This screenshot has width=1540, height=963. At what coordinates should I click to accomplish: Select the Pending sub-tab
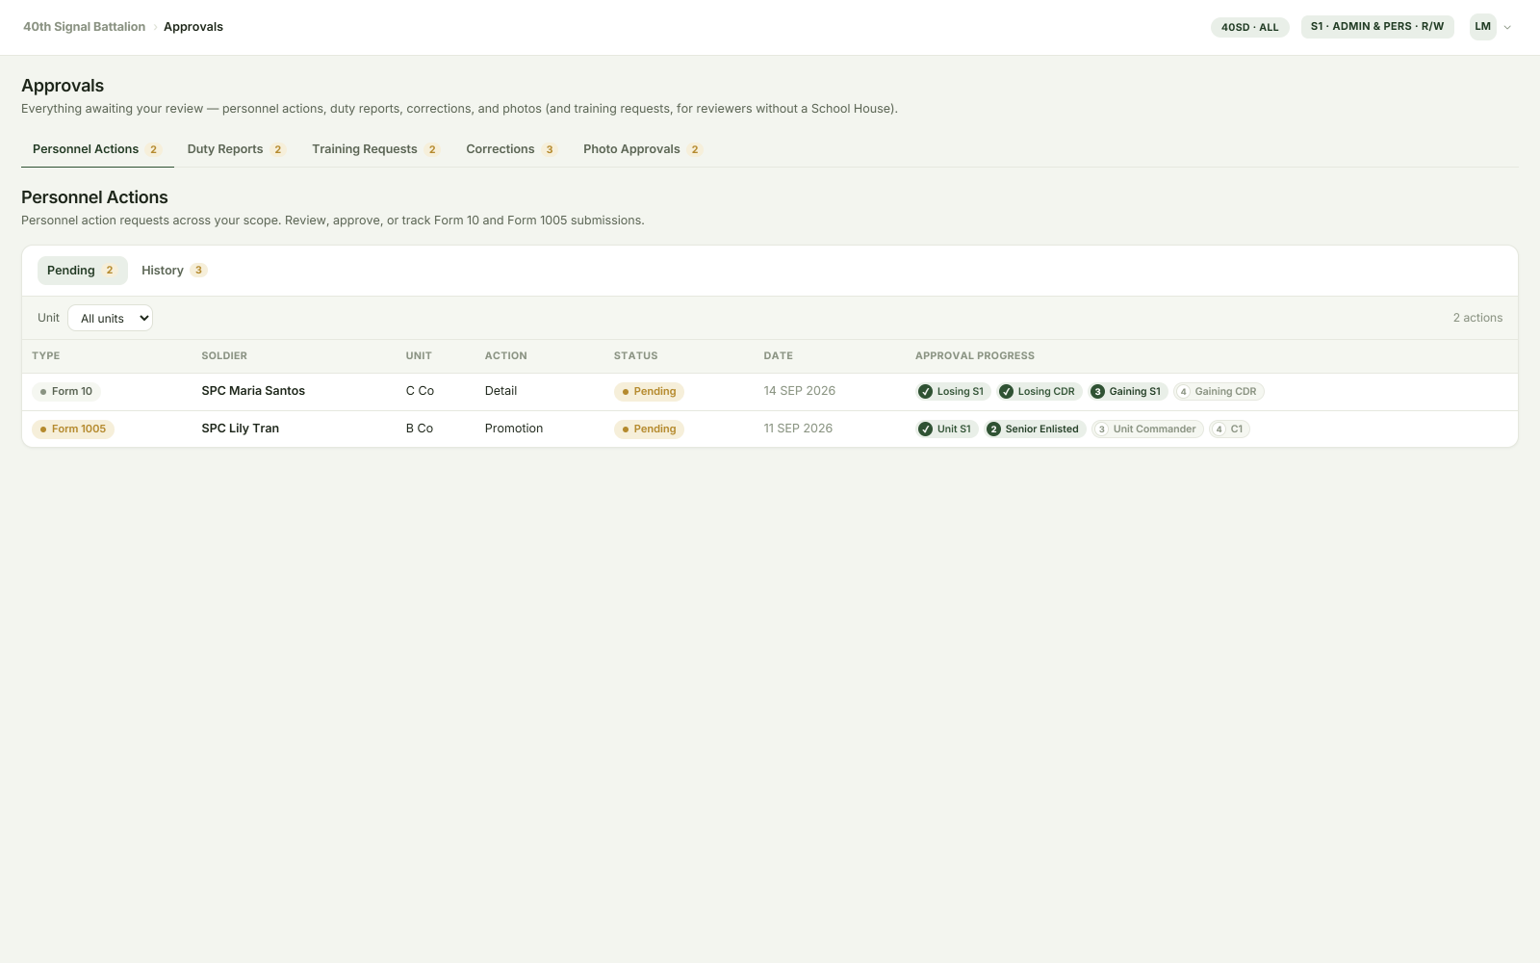coord(83,271)
